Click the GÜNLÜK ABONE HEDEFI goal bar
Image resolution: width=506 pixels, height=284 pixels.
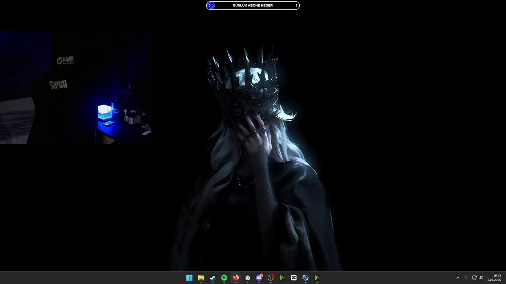tap(253, 6)
